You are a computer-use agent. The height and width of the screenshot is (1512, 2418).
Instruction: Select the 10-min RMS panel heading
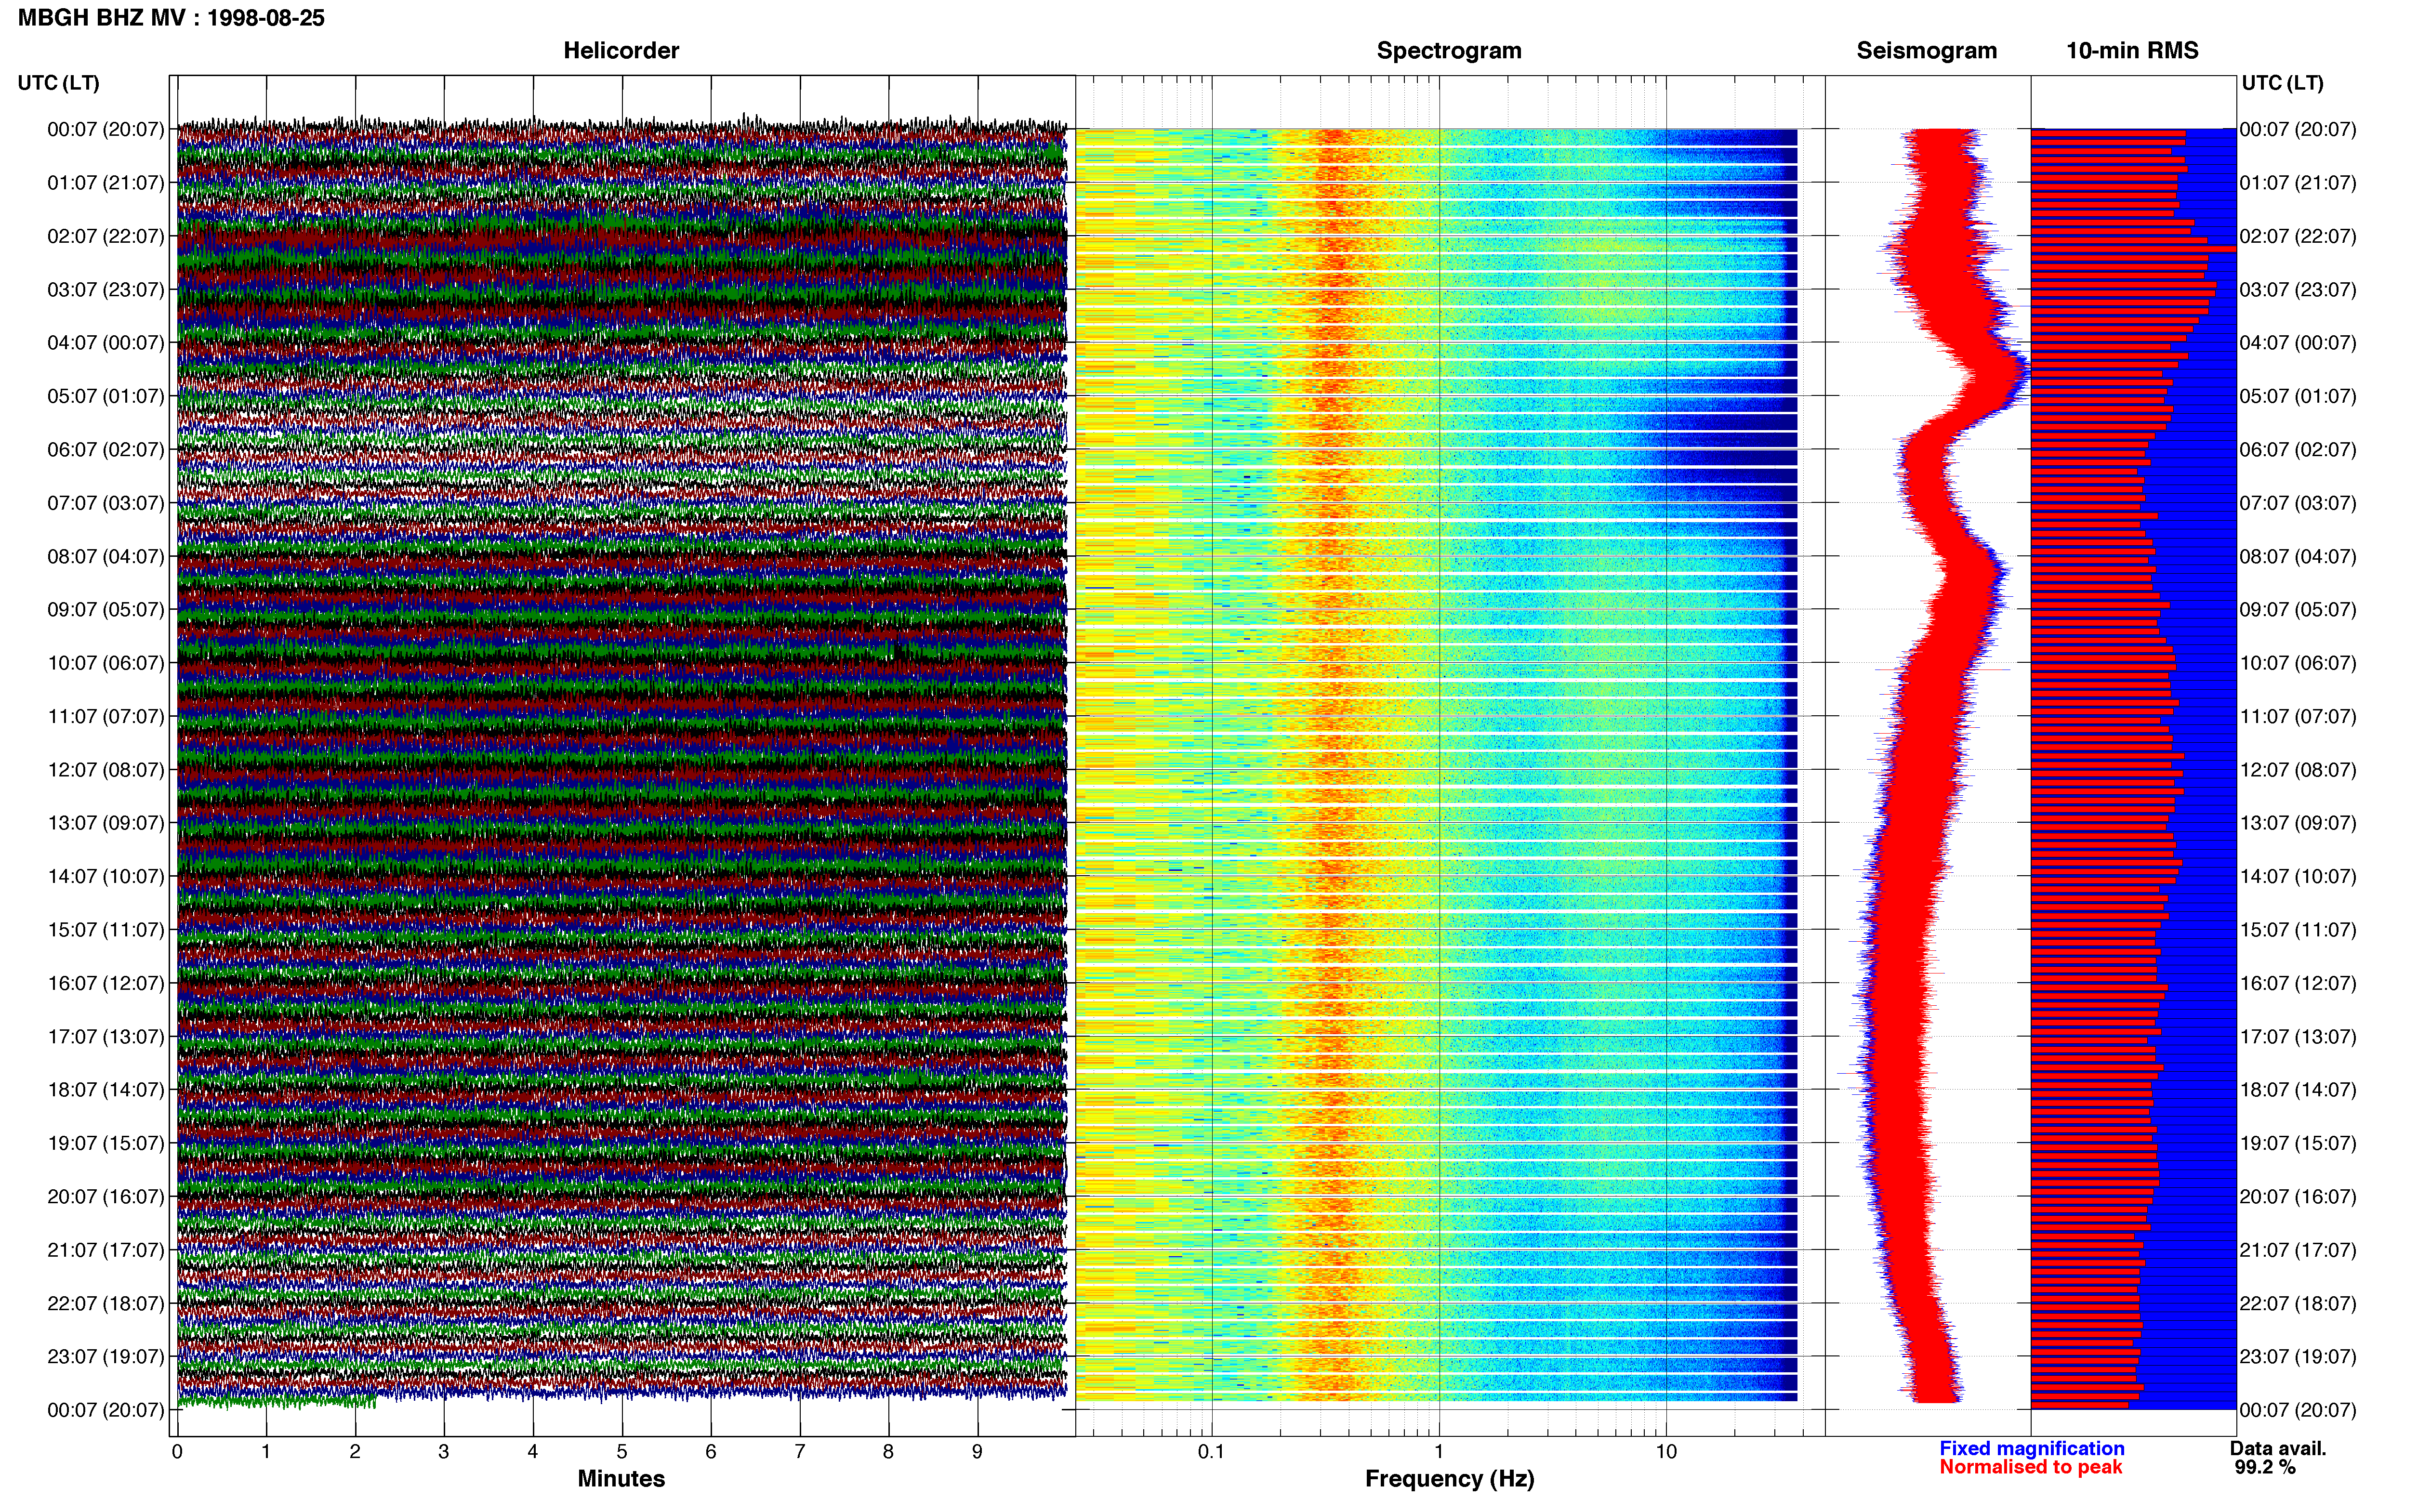click(x=2132, y=51)
